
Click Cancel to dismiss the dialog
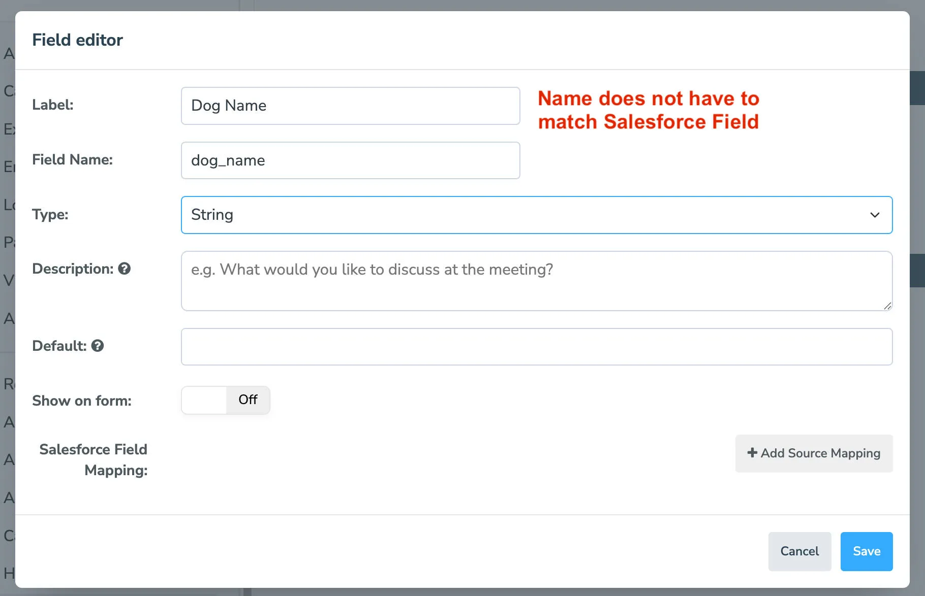click(x=799, y=551)
